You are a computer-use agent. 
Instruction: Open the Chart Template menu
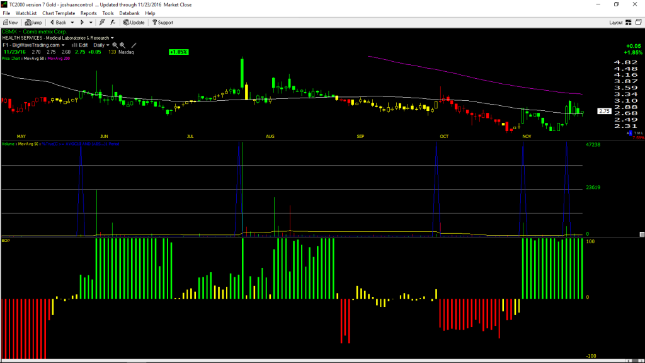coord(59,13)
